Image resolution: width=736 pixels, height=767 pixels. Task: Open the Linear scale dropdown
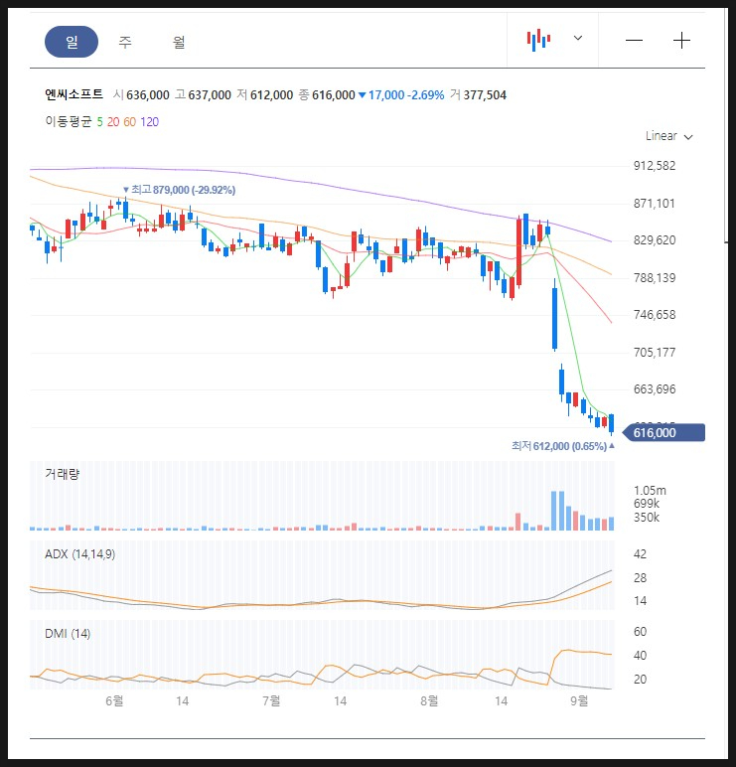point(668,136)
